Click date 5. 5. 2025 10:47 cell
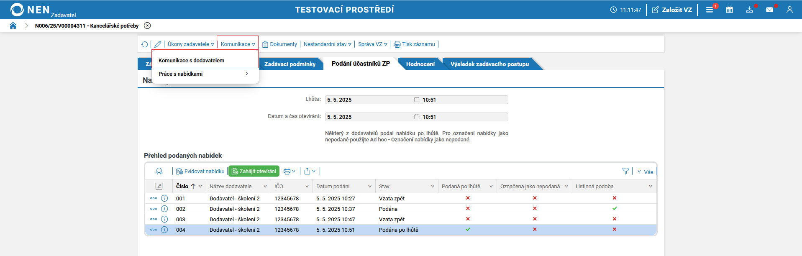802x256 pixels. pyautogui.click(x=336, y=219)
